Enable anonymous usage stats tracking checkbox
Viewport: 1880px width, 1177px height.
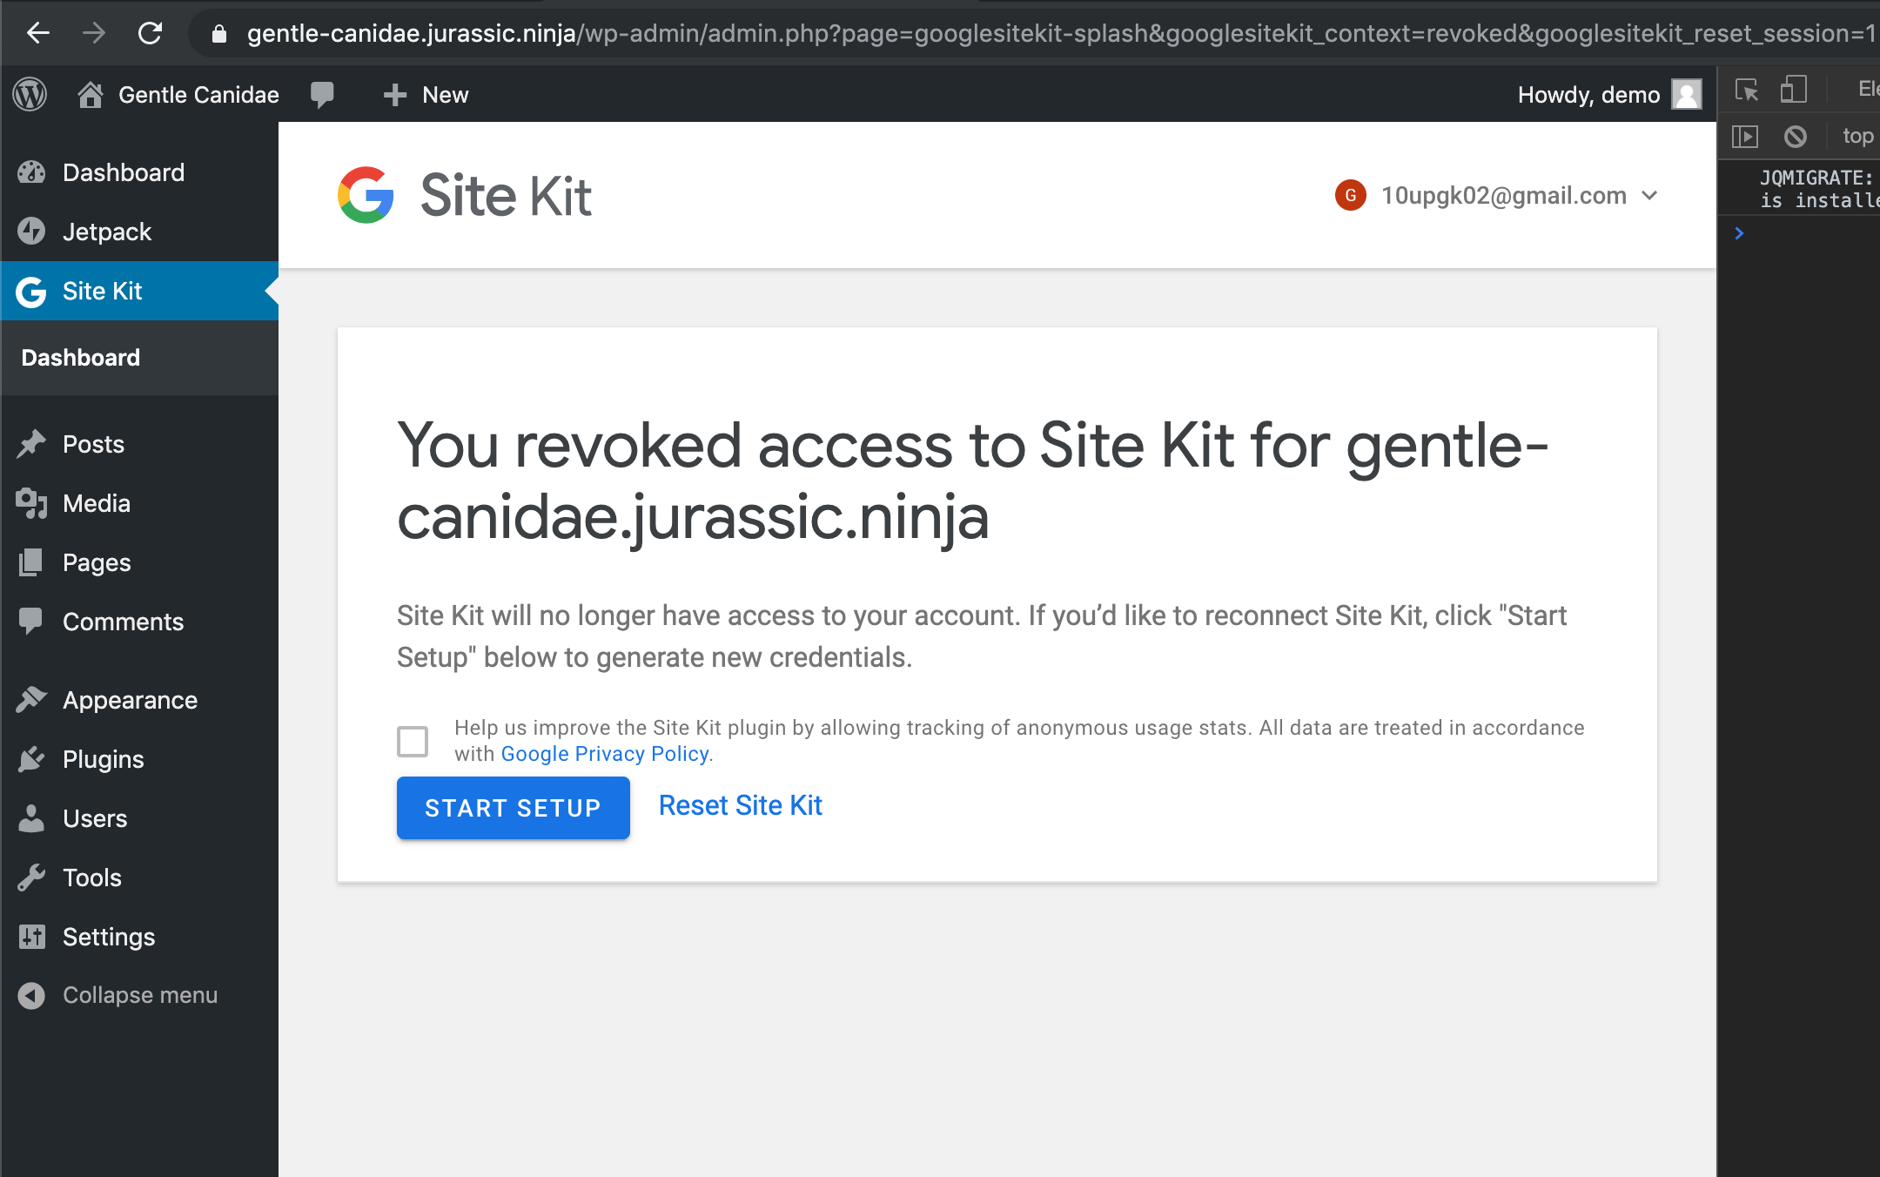coord(413,742)
